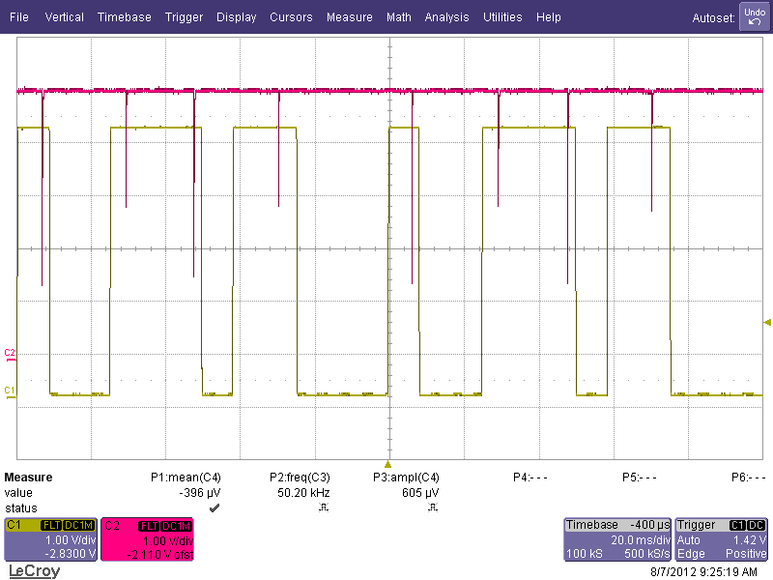Click the P1 status checkmark icon
This screenshot has height=580, width=773.
[215, 507]
